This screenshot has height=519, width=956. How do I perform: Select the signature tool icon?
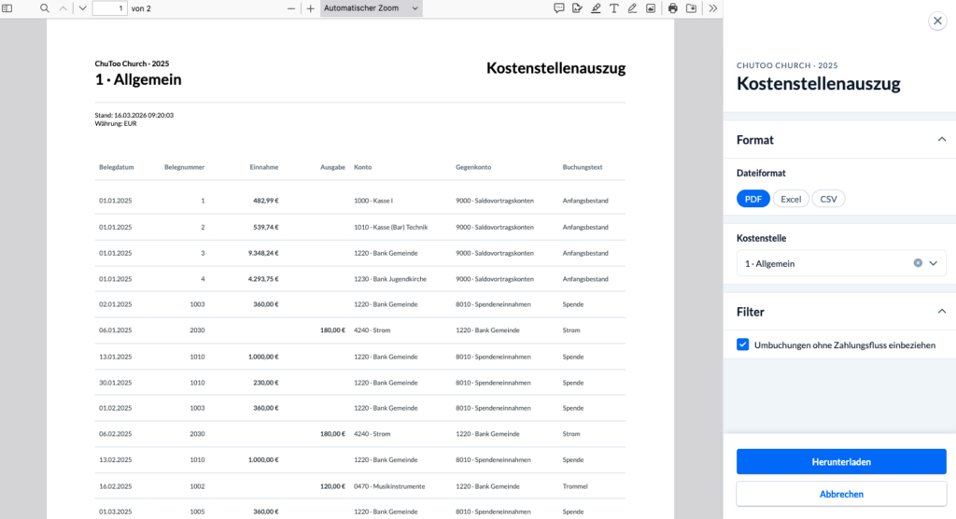pos(577,8)
